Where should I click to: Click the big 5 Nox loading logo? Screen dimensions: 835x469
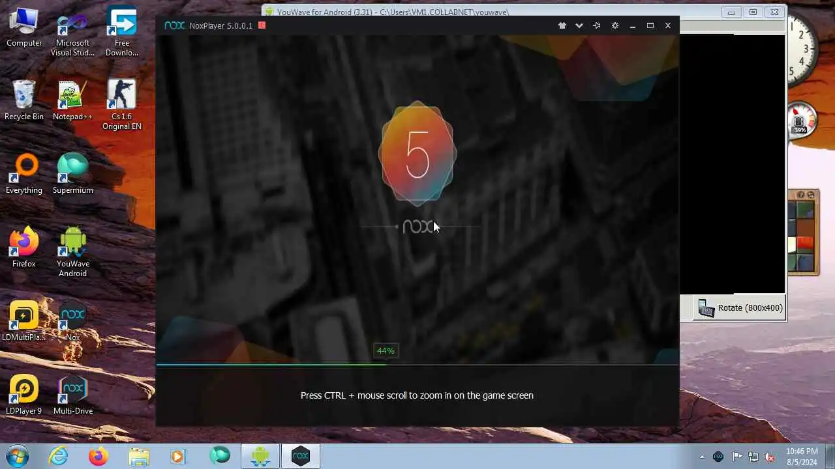(417, 154)
